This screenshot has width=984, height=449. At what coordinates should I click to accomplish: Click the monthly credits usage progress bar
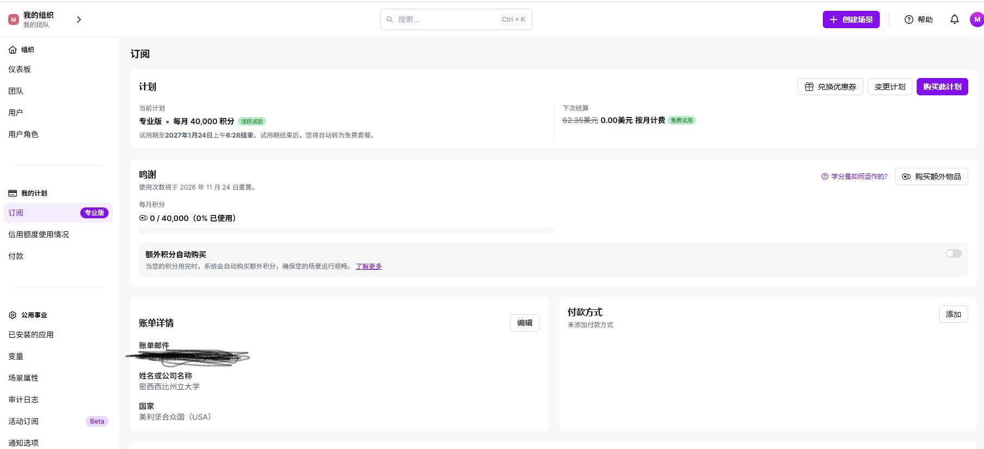(346, 231)
